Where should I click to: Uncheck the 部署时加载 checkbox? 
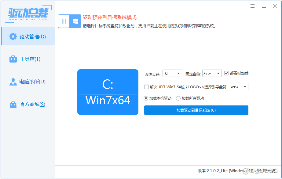pos(226,73)
